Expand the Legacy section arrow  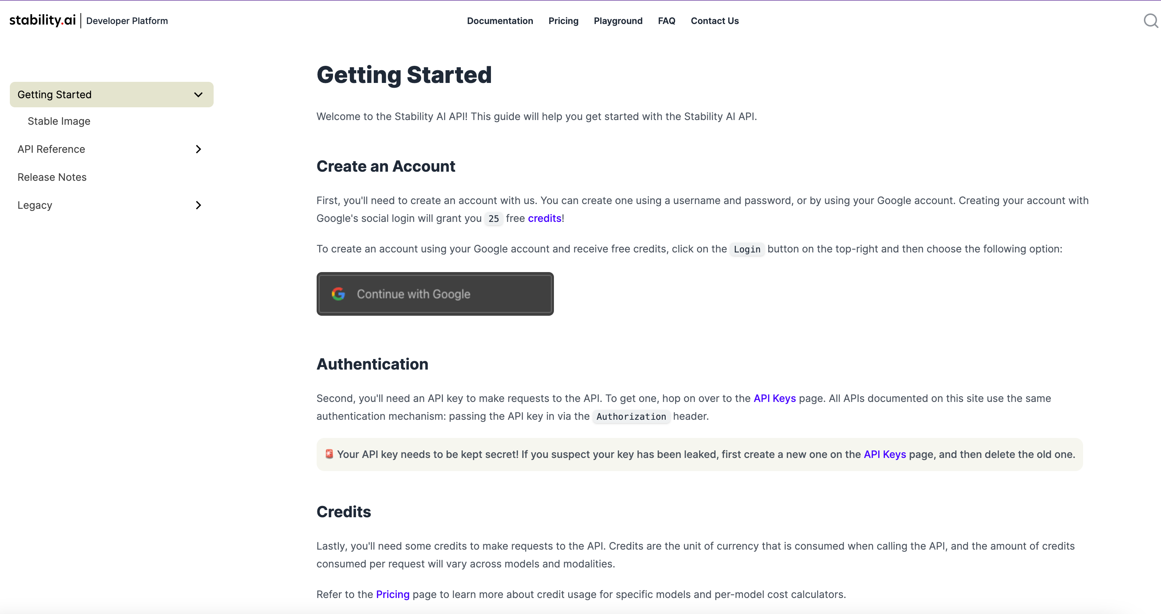tap(198, 206)
